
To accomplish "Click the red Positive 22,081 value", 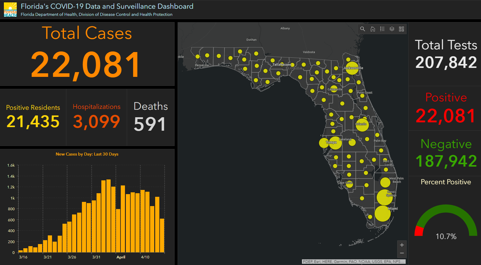I will click(x=446, y=116).
